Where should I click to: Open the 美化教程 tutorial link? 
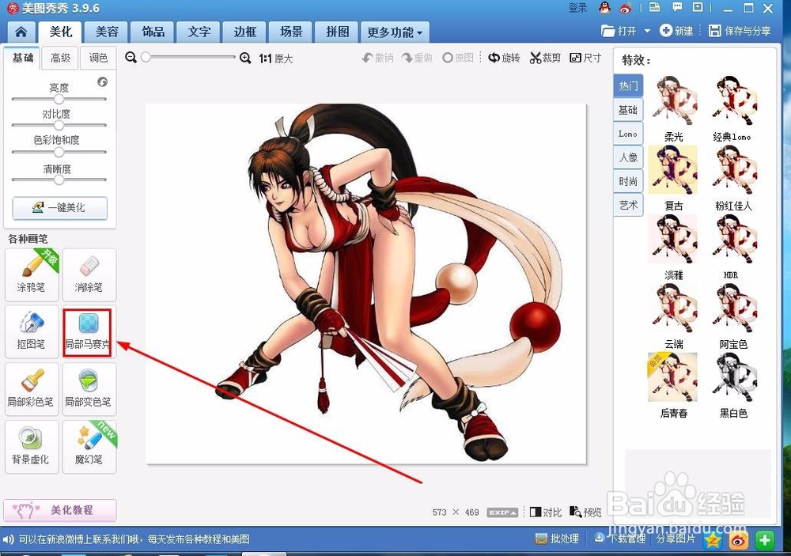point(59,510)
